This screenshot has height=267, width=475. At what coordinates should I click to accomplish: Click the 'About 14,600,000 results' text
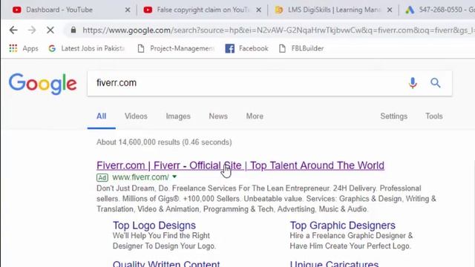[x=164, y=142]
